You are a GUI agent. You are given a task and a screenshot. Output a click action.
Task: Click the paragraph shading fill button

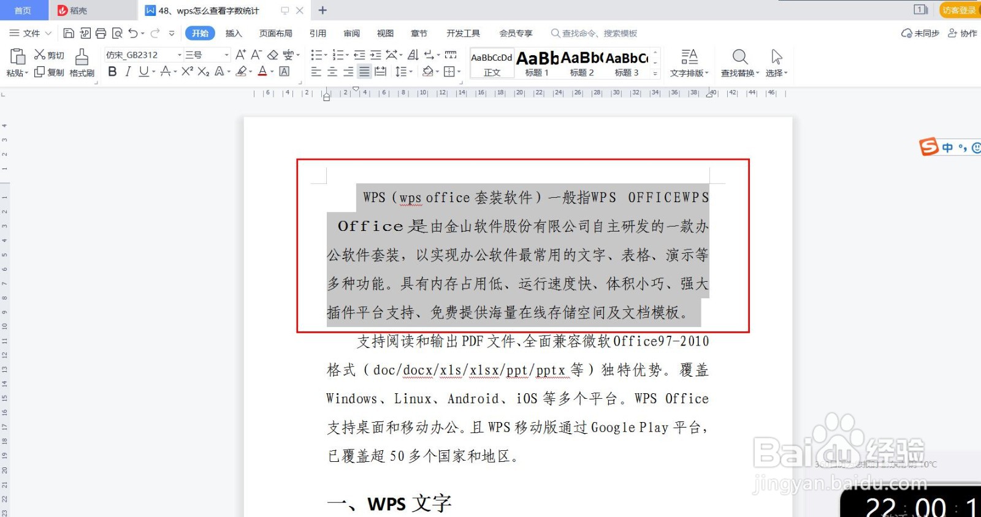pyautogui.click(x=428, y=72)
